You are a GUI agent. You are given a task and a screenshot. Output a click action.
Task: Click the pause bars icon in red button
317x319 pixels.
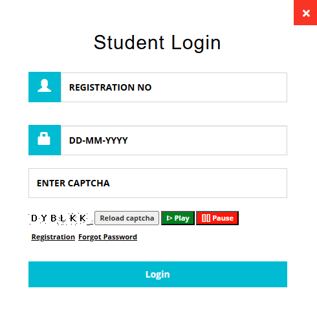coord(206,218)
